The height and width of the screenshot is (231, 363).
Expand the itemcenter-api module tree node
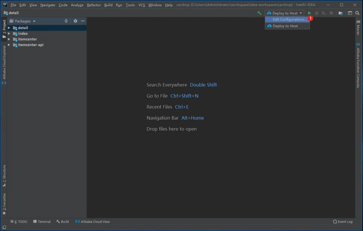click(9, 45)
